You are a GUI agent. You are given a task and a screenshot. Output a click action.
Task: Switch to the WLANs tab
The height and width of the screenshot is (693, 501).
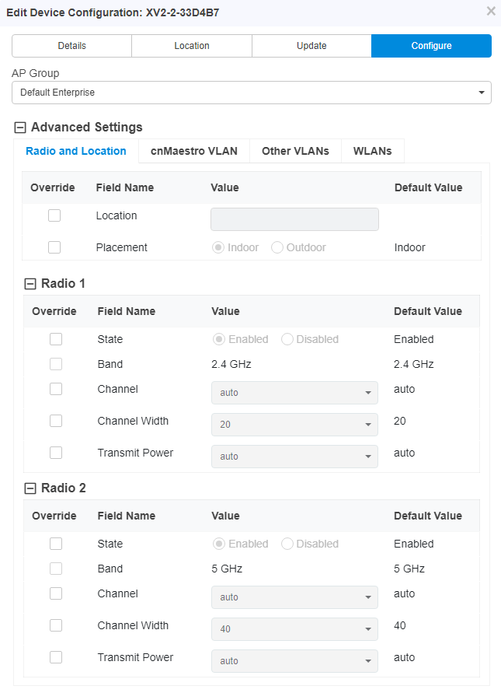click(373, 151)
